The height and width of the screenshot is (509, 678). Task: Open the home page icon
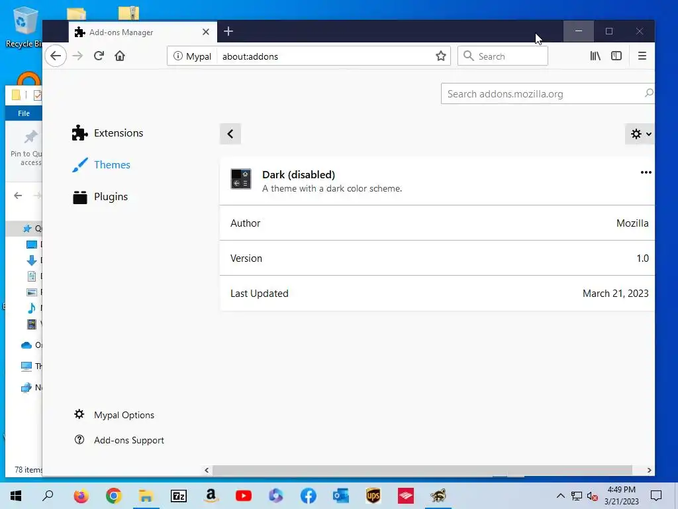tap(120, 56)
